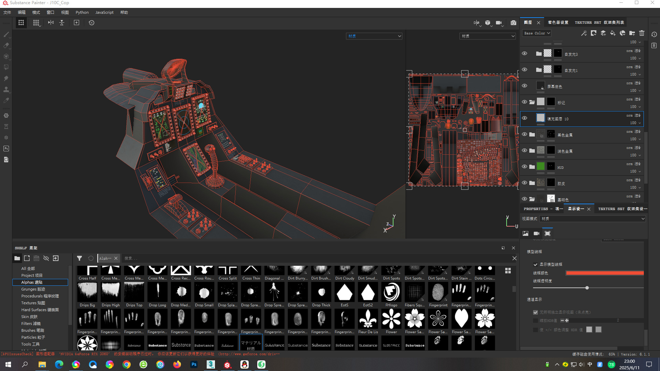Open the Log panel icon
The width and height of the screenshot is (660, 371).
coord(654,45)
